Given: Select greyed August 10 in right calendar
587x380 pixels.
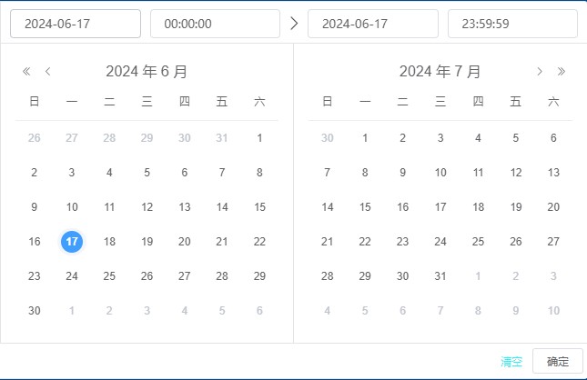Looking at the screenshot, I should pos(553,311).
